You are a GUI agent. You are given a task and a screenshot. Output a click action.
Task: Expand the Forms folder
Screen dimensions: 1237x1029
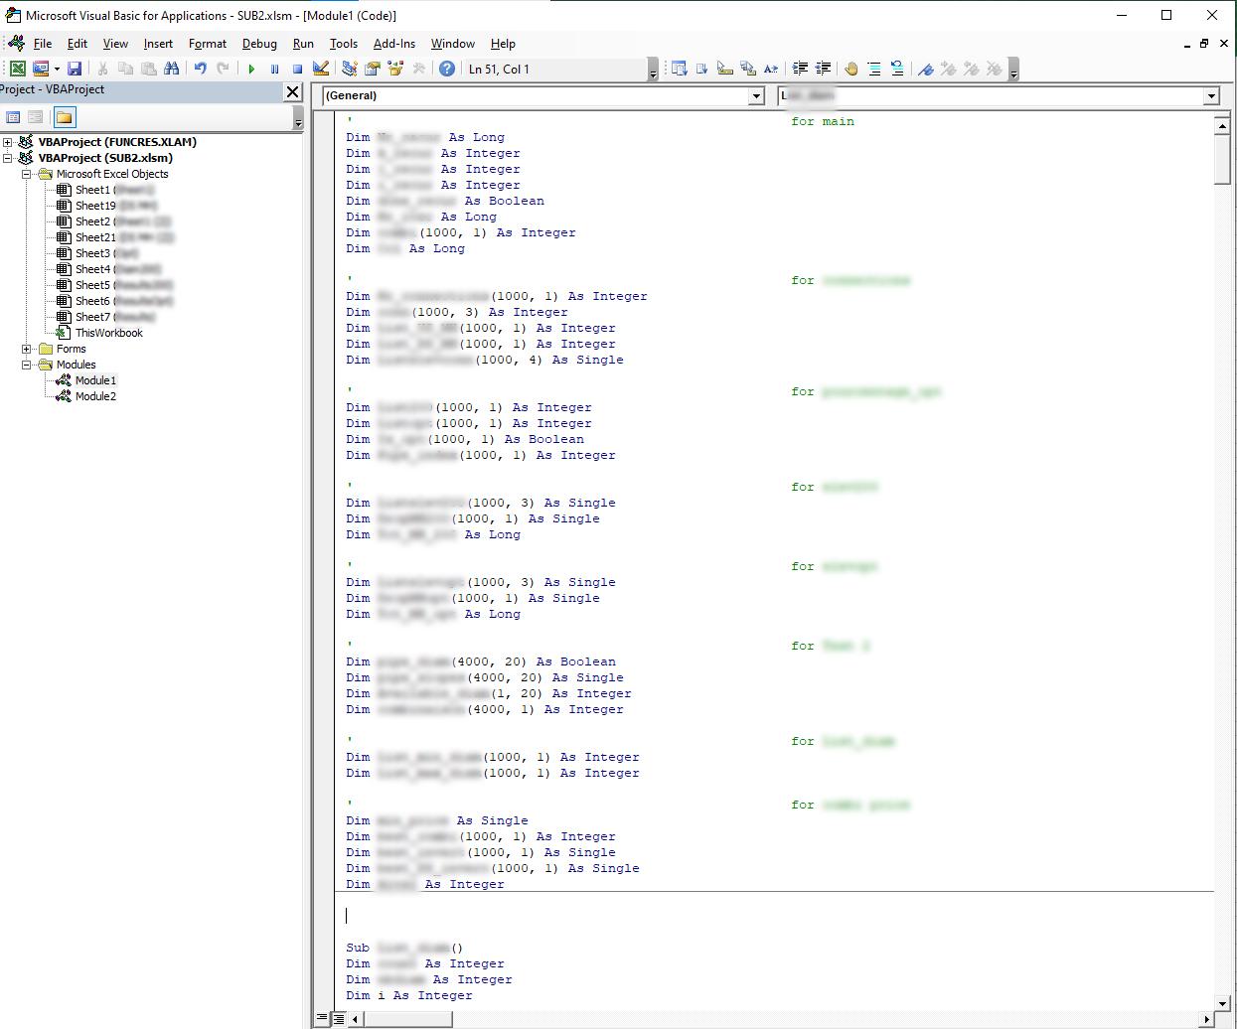coord(27,349)
